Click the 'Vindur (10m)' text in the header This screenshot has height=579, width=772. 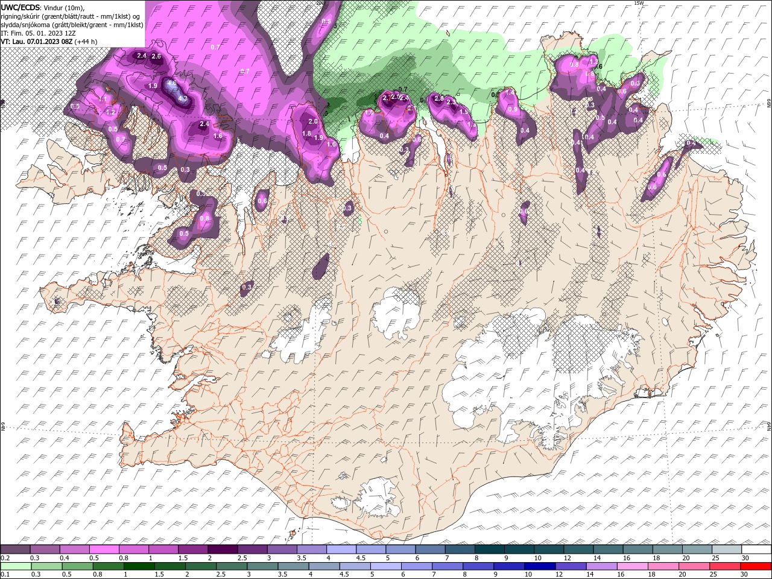click(x=65, y=7)
